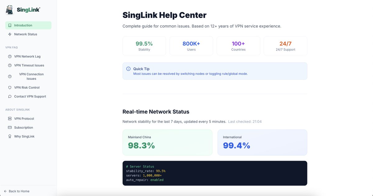Click the award icon beside Why SingLink
Screen dimensions: 373x196
[10, 137]
